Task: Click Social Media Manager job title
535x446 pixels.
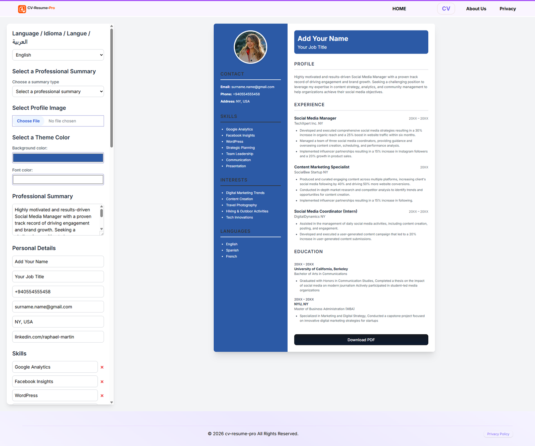Action: [x=315, y=118]
